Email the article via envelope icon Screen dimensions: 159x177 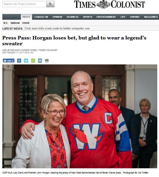(x=40, y=61)
